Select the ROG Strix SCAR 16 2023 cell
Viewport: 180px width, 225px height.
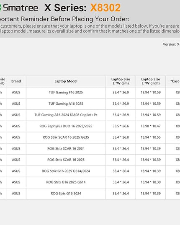(66, 160)
